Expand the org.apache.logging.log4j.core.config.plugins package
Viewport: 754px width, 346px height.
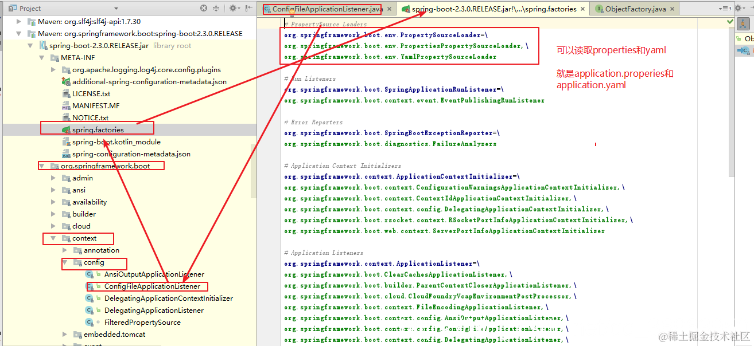[x=53, y=69]
